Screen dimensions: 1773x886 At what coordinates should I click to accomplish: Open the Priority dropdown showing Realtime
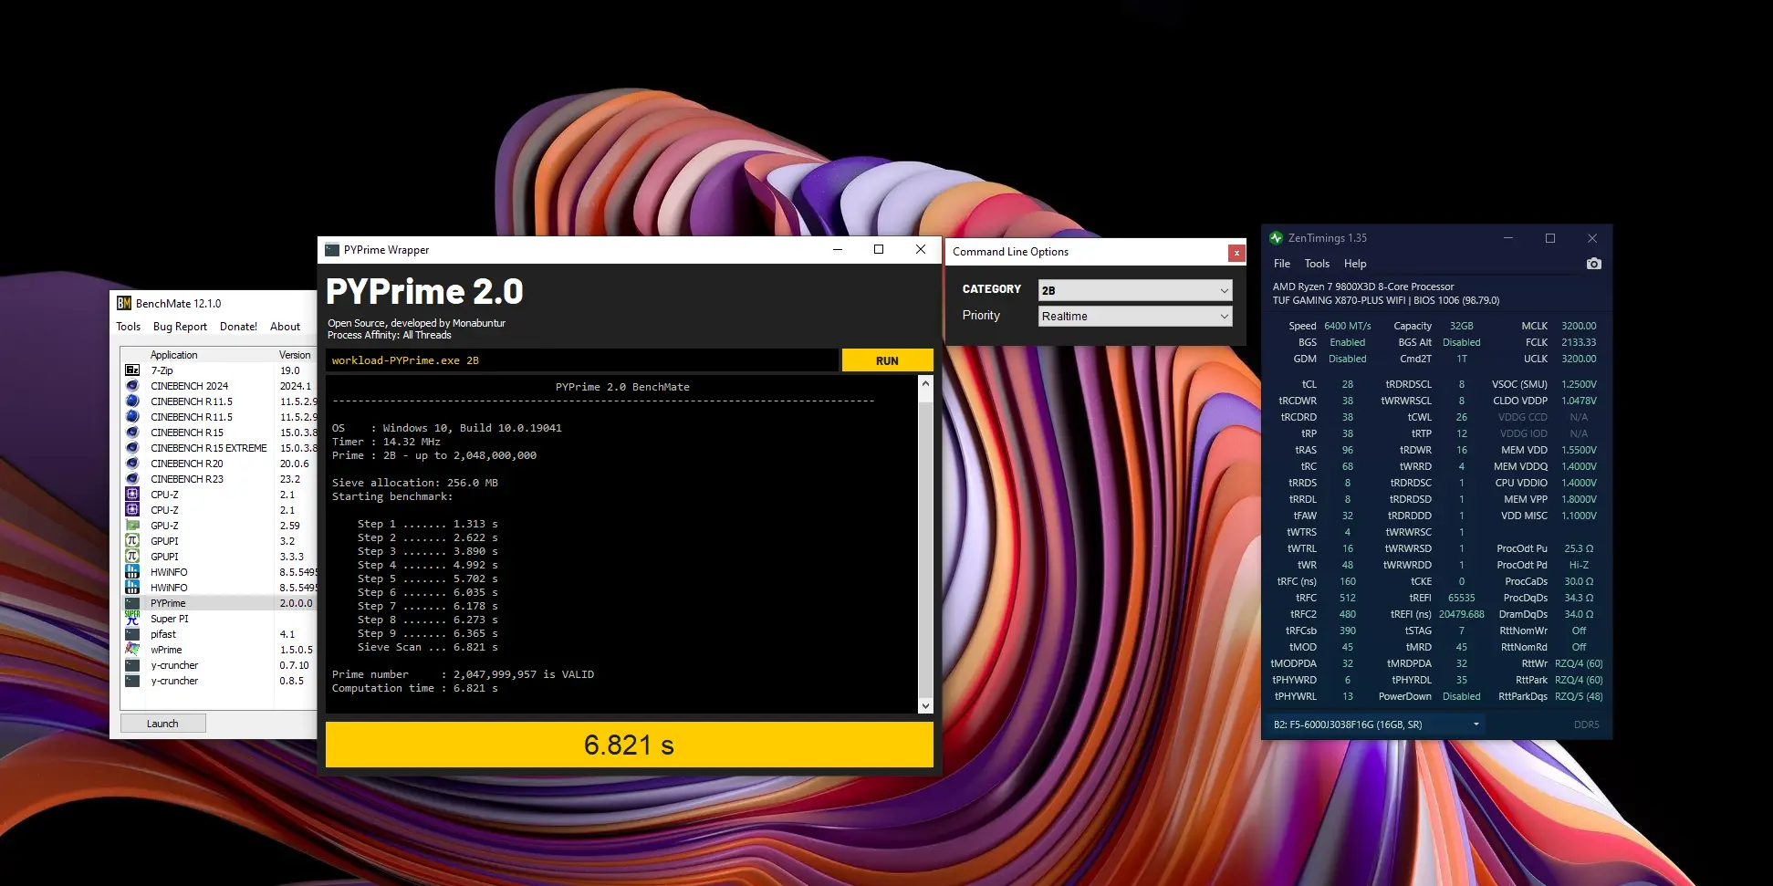(x=1135, y=316)
